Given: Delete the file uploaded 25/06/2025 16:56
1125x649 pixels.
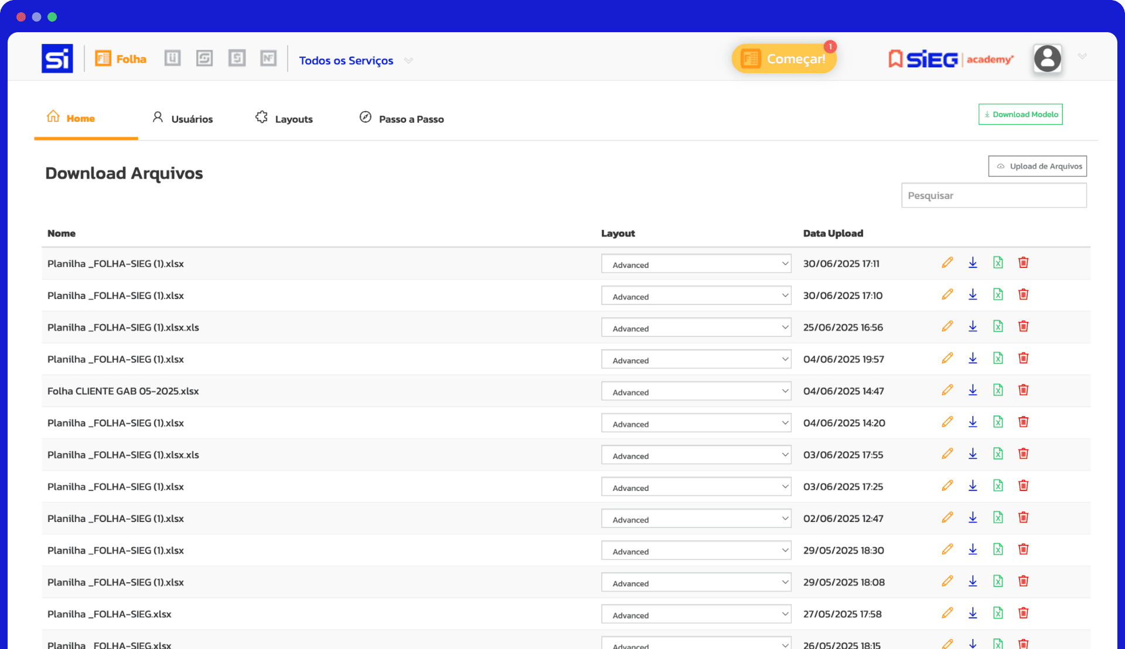Looking at the screenshot, I should point(1023,327).
